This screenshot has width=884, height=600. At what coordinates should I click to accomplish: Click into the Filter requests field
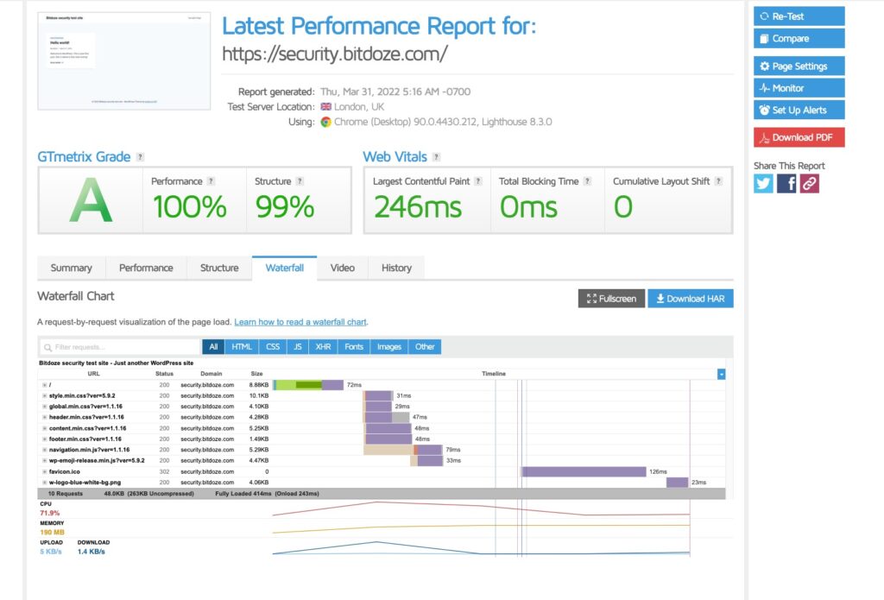pyautogui.click(x=120, y=347)
